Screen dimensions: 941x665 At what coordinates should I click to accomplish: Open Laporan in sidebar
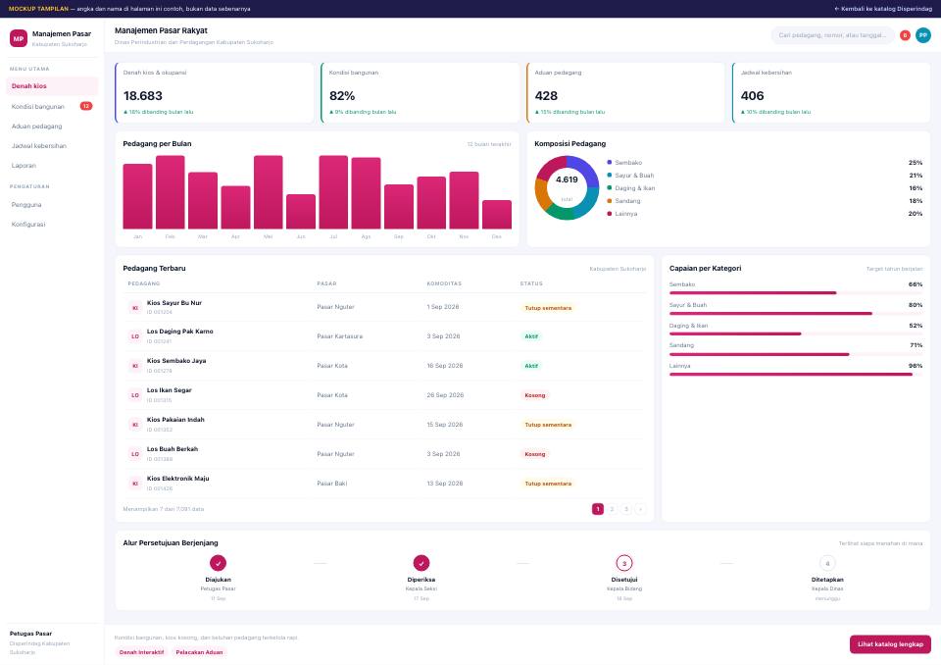click(x=52, y=165)
